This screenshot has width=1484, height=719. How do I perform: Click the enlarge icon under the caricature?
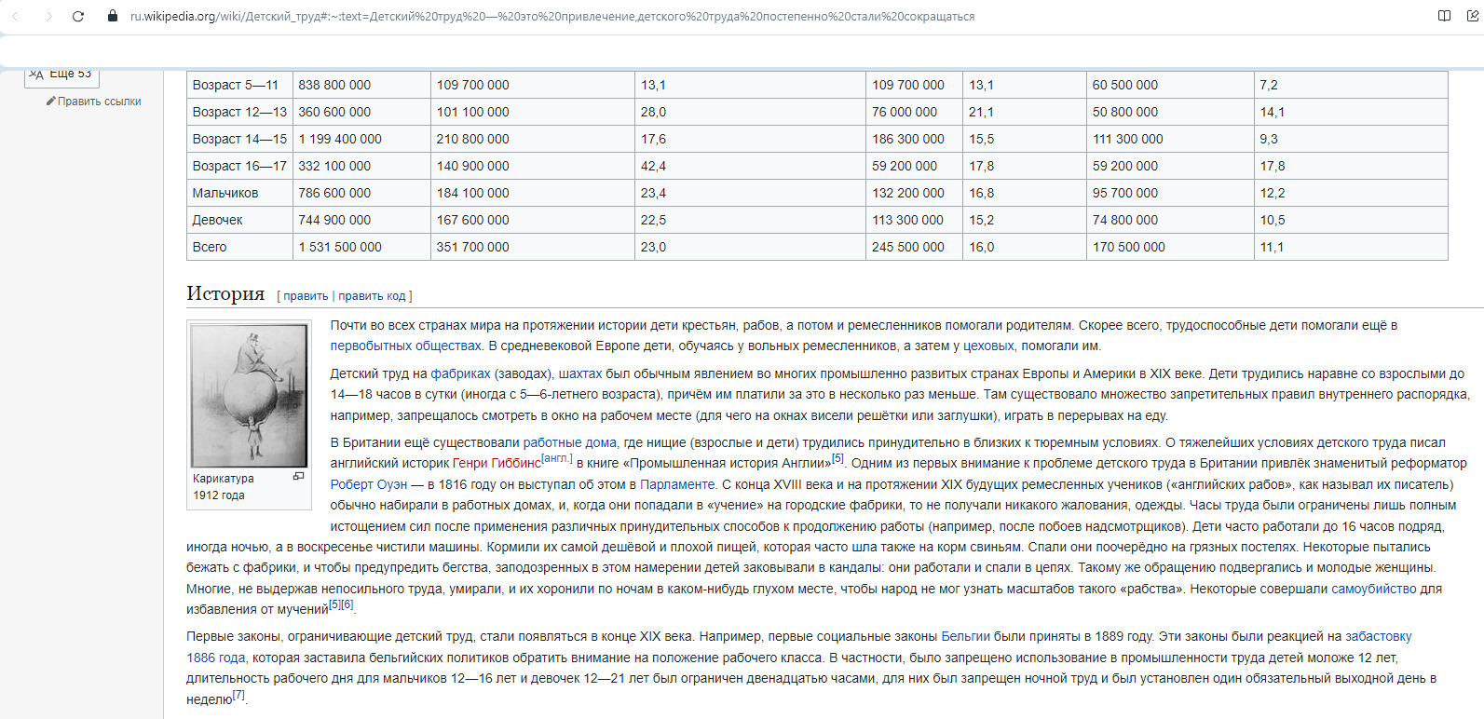[x=298, y=476]
